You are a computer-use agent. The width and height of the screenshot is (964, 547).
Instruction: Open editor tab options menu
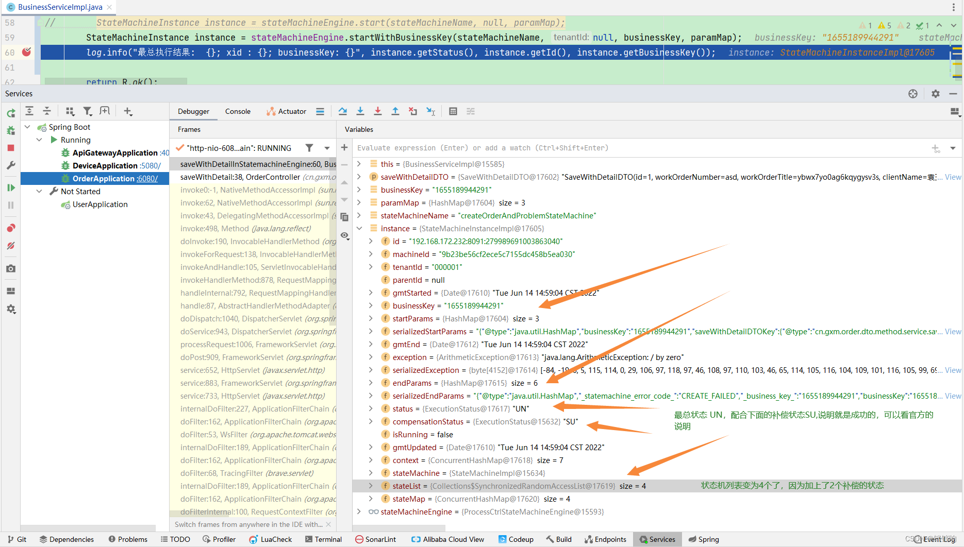tap(953, 7)
